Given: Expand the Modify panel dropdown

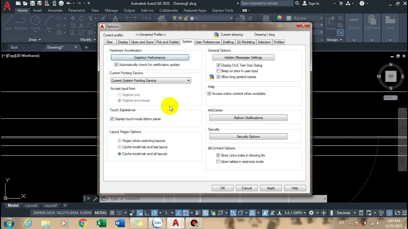Looking at the screenshot, I should (x=88, y=40).
